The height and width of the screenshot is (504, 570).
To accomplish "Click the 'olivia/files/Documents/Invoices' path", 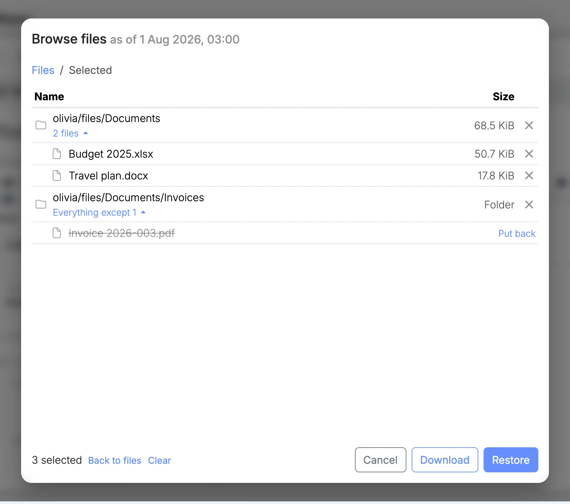I will click(128, 198).
